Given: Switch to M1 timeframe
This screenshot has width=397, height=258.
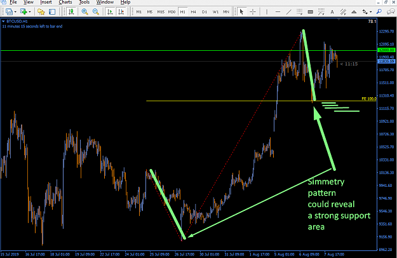Looking at the screenshot, I should pos(138,12).
